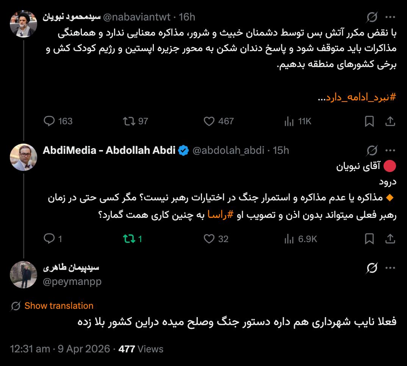Bookmark Abdollah Abdi's tweet
407x366 pixels.
point(369,239)
